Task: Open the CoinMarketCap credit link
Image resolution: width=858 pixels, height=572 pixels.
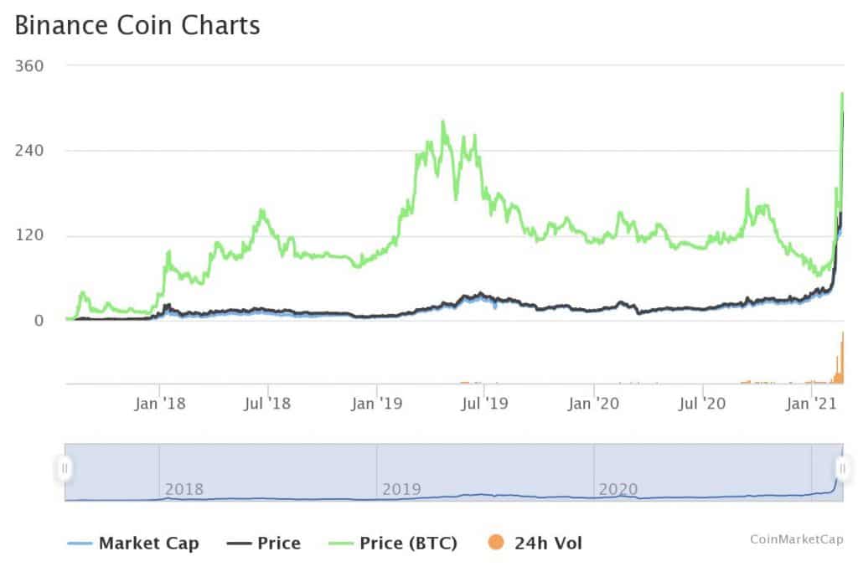Action: pyautogui.click(x=797, y=540)
